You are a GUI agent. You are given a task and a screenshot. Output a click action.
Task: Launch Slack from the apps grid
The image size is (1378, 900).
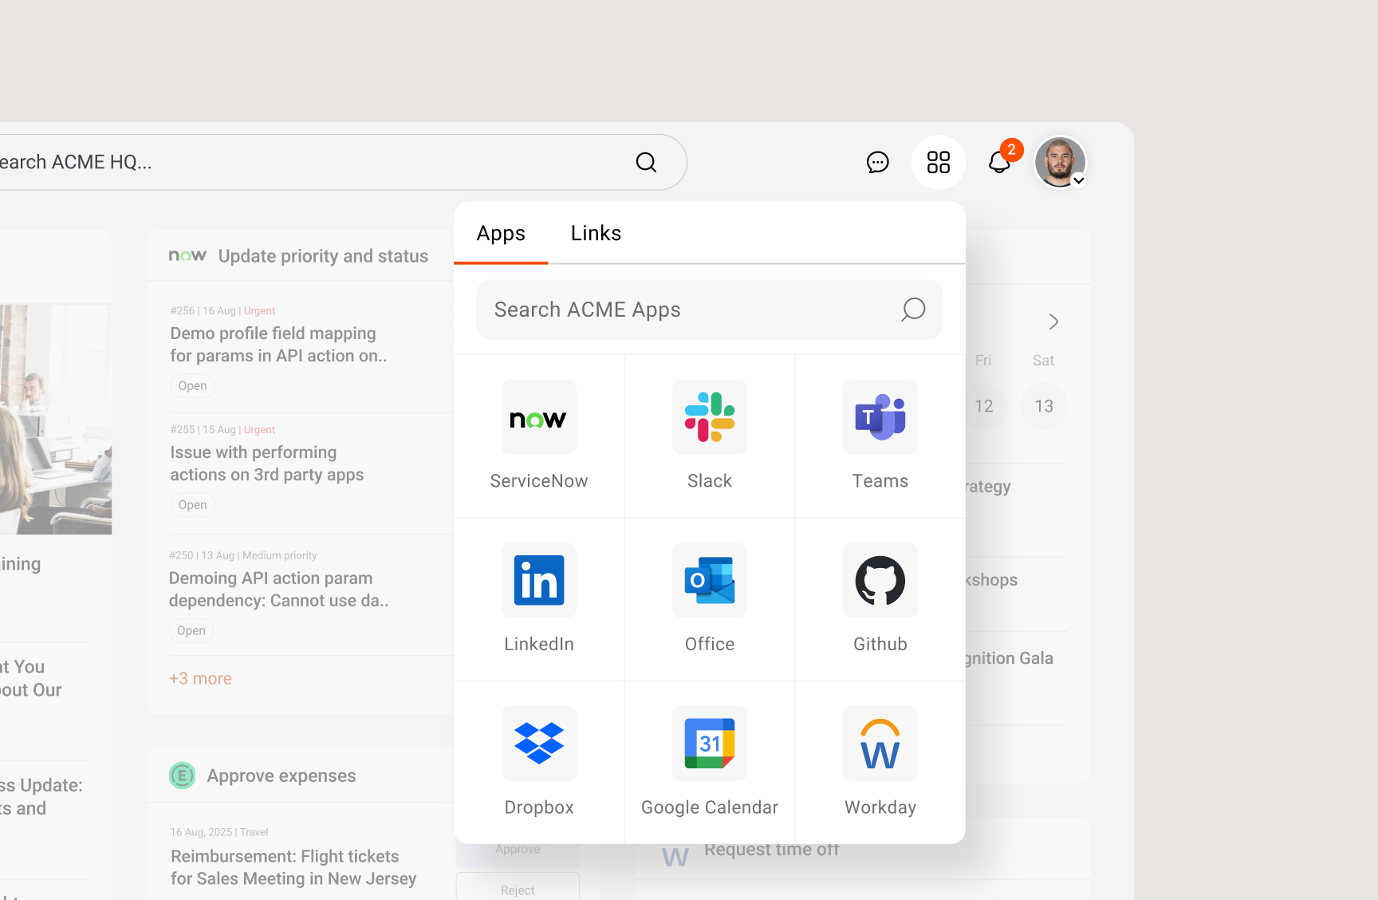tap(709, 436)
